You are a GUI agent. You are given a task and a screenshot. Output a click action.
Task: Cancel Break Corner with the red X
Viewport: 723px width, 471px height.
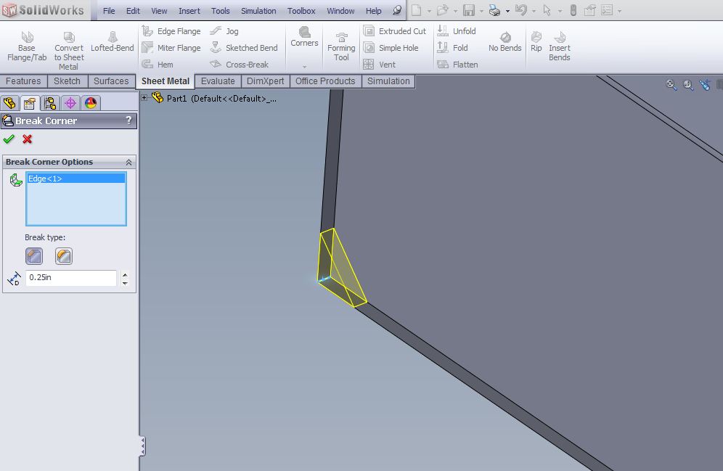click(x=27, y=139)
